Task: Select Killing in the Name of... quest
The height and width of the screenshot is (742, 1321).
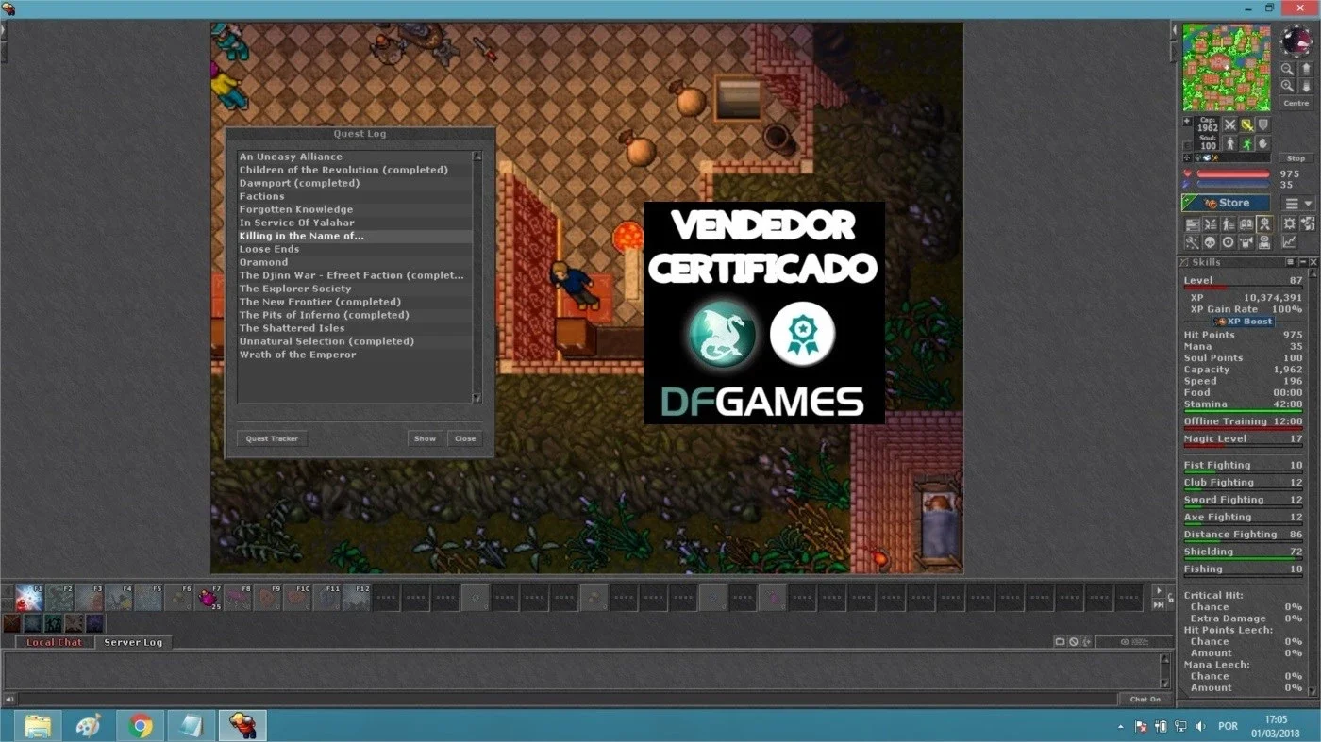Action: point(354,236)
